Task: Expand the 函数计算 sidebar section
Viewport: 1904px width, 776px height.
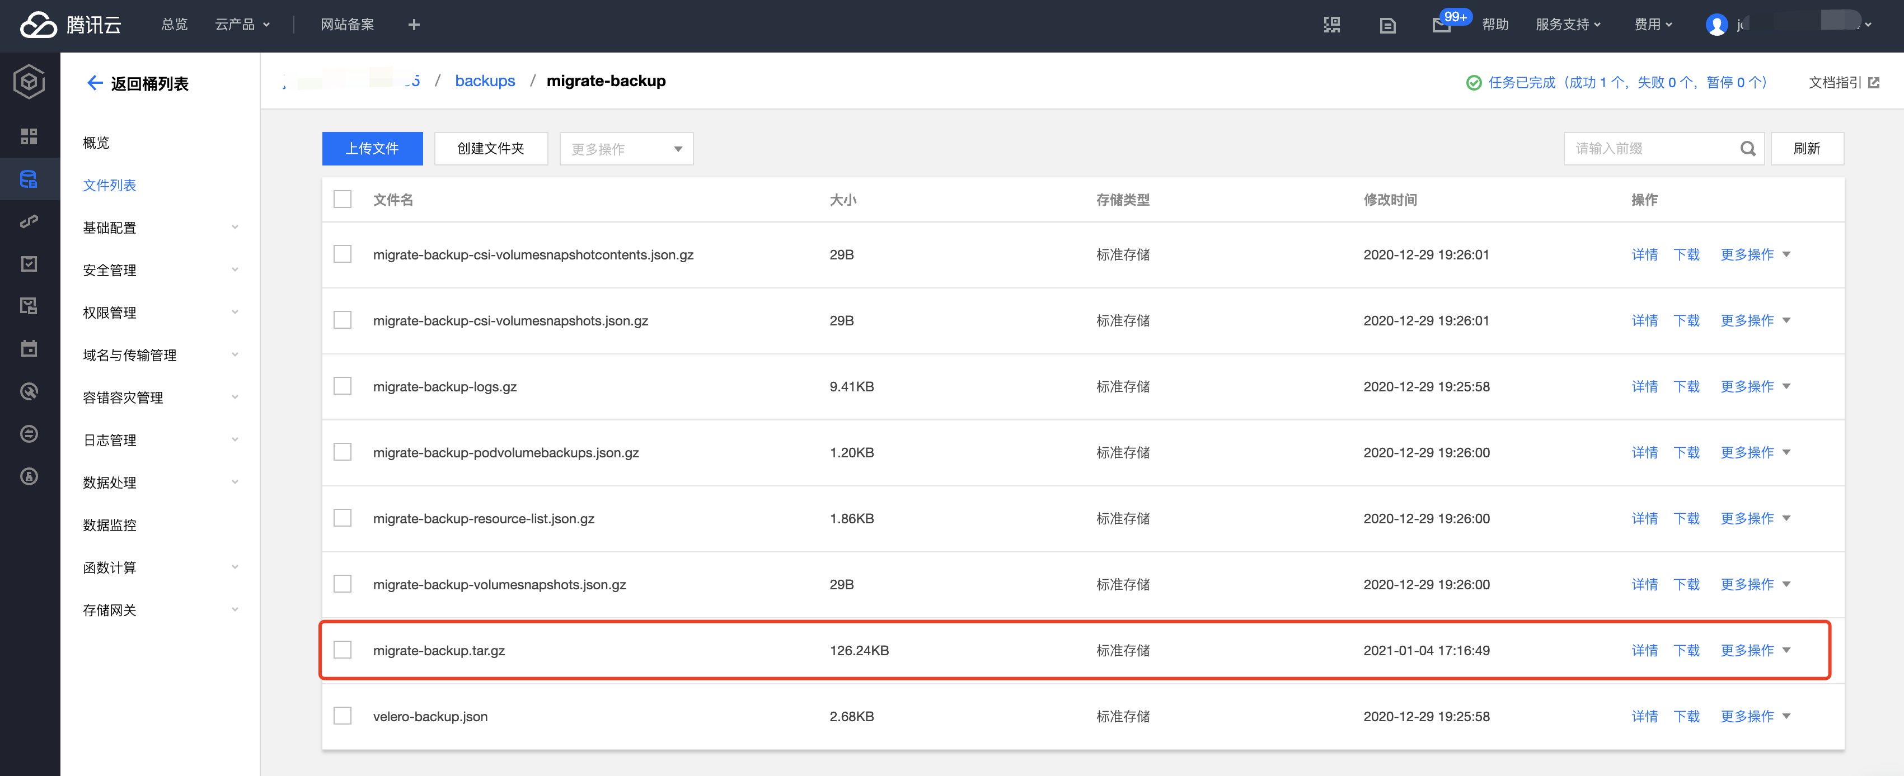Action: [161, 568]
